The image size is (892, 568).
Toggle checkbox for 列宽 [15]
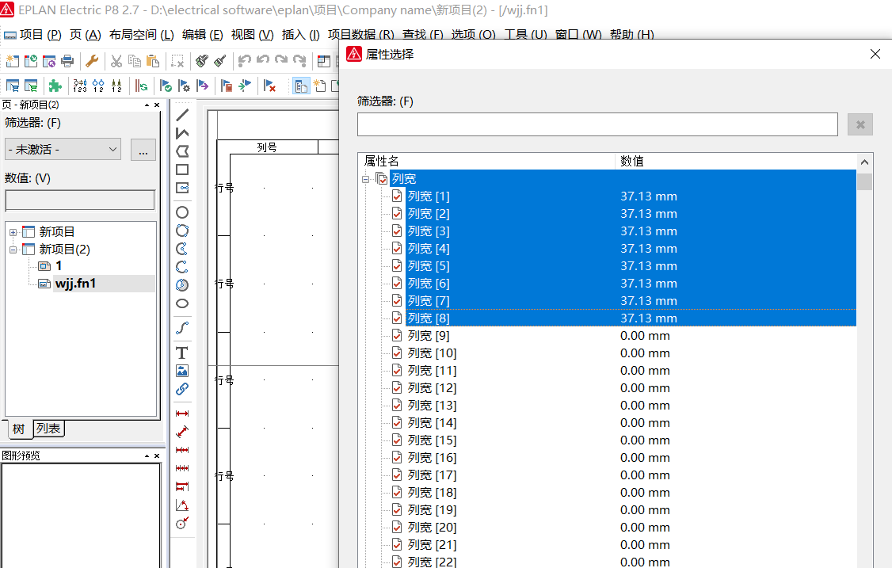[397, 440]
